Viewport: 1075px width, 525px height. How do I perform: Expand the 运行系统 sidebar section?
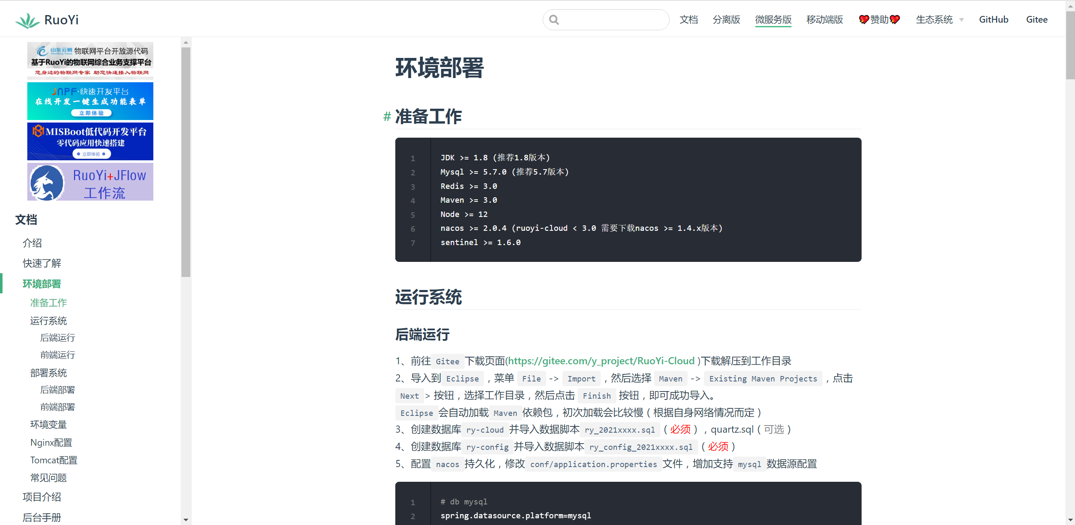(x=50, y=320)
